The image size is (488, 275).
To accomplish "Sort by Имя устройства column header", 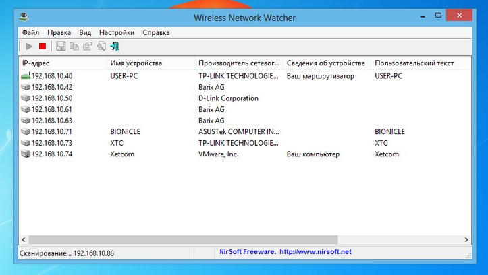I will pos(151,63).
